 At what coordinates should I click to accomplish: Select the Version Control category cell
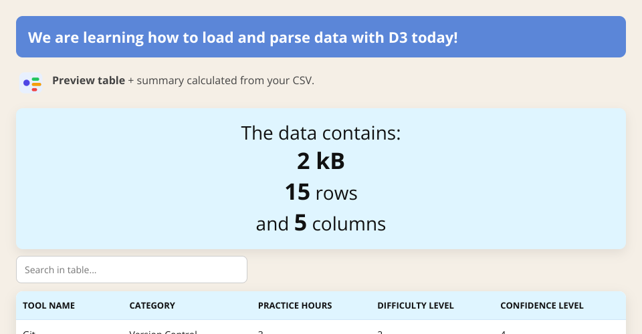pyautogui.click(x=163, y=331)
